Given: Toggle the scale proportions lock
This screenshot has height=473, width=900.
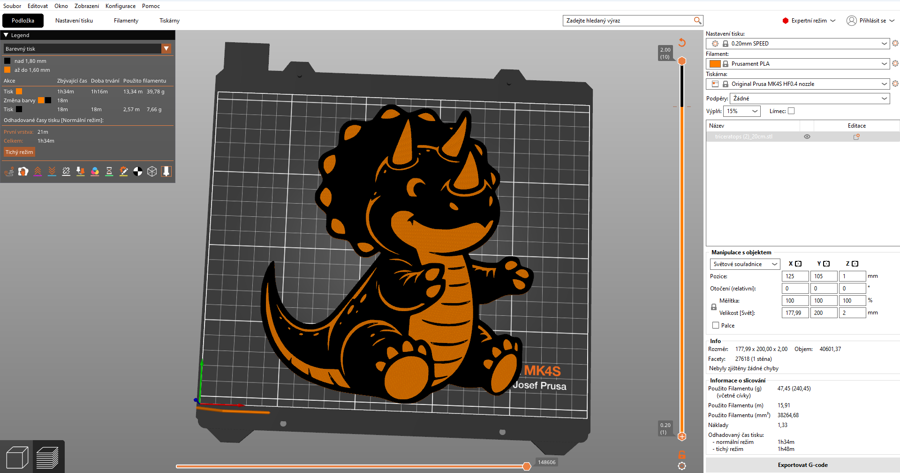Looking at the screenshot, I should coord(714,307).
